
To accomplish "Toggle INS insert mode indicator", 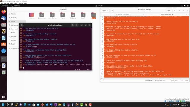I will coord(186,81).
